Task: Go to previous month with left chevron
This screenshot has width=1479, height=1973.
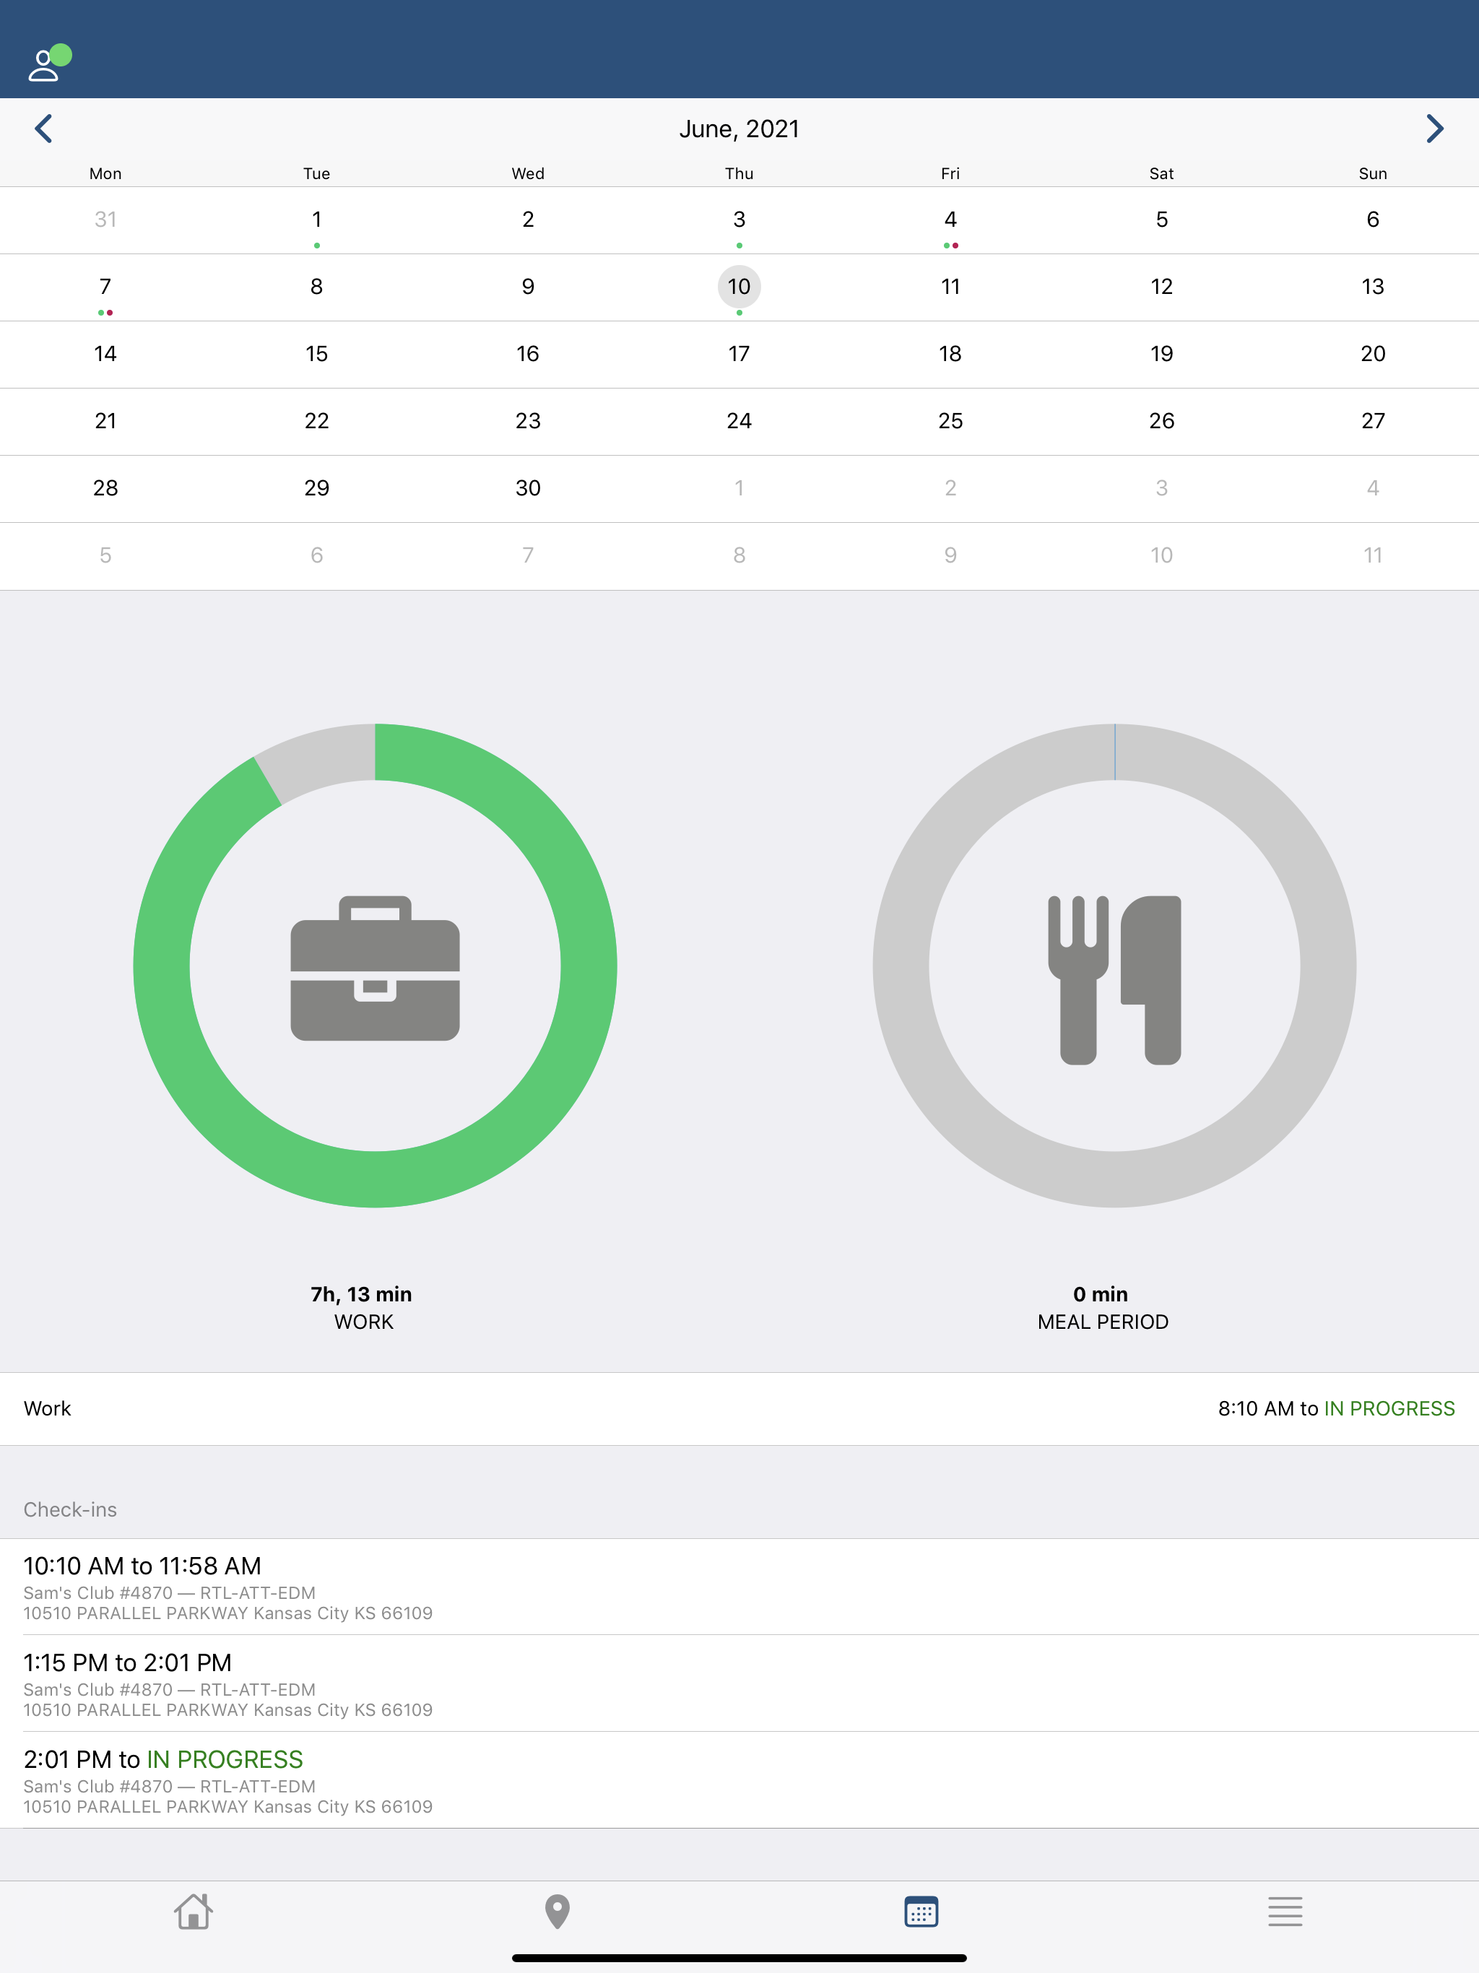Action: click(x=43, y=129)
